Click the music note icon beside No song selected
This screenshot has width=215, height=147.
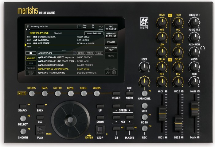pyautogui.click(x=28, y=26)
